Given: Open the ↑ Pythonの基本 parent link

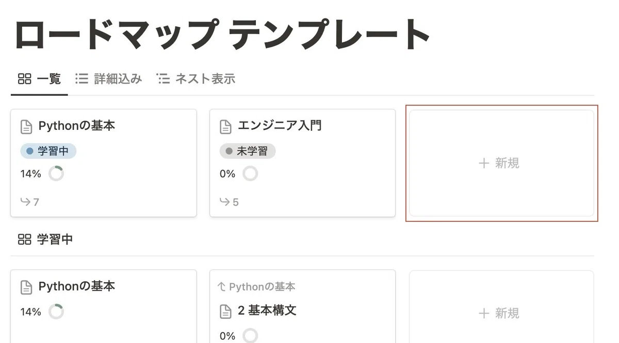Looking at the screenshot, I should pos(256,286).
